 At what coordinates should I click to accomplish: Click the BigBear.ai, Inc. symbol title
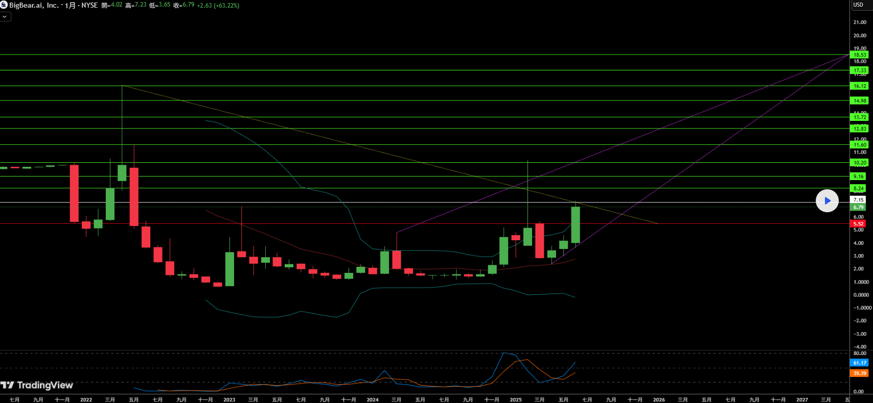tap(34, 5)
